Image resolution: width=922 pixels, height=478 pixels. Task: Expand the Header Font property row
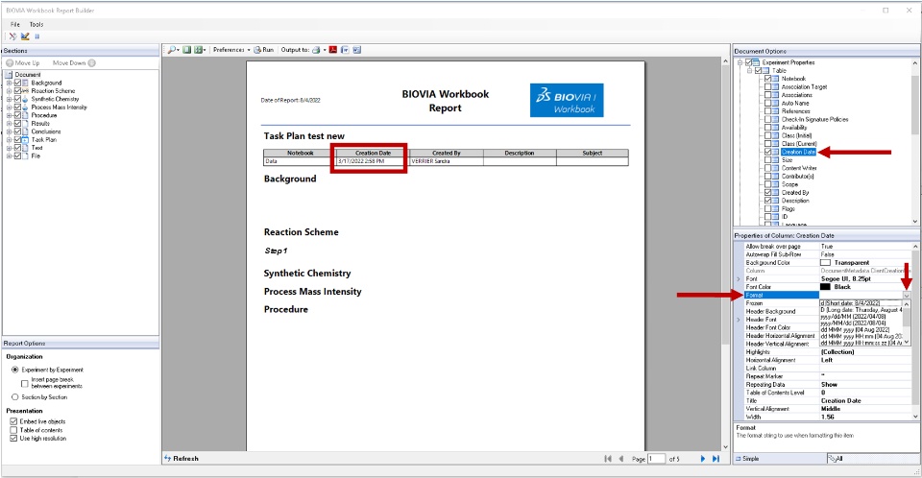[740, 320]
